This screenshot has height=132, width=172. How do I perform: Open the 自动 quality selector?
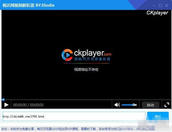click(x=150, y=105)
